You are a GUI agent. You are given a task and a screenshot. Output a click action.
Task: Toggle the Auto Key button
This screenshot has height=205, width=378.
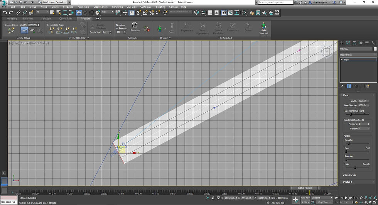305,198
